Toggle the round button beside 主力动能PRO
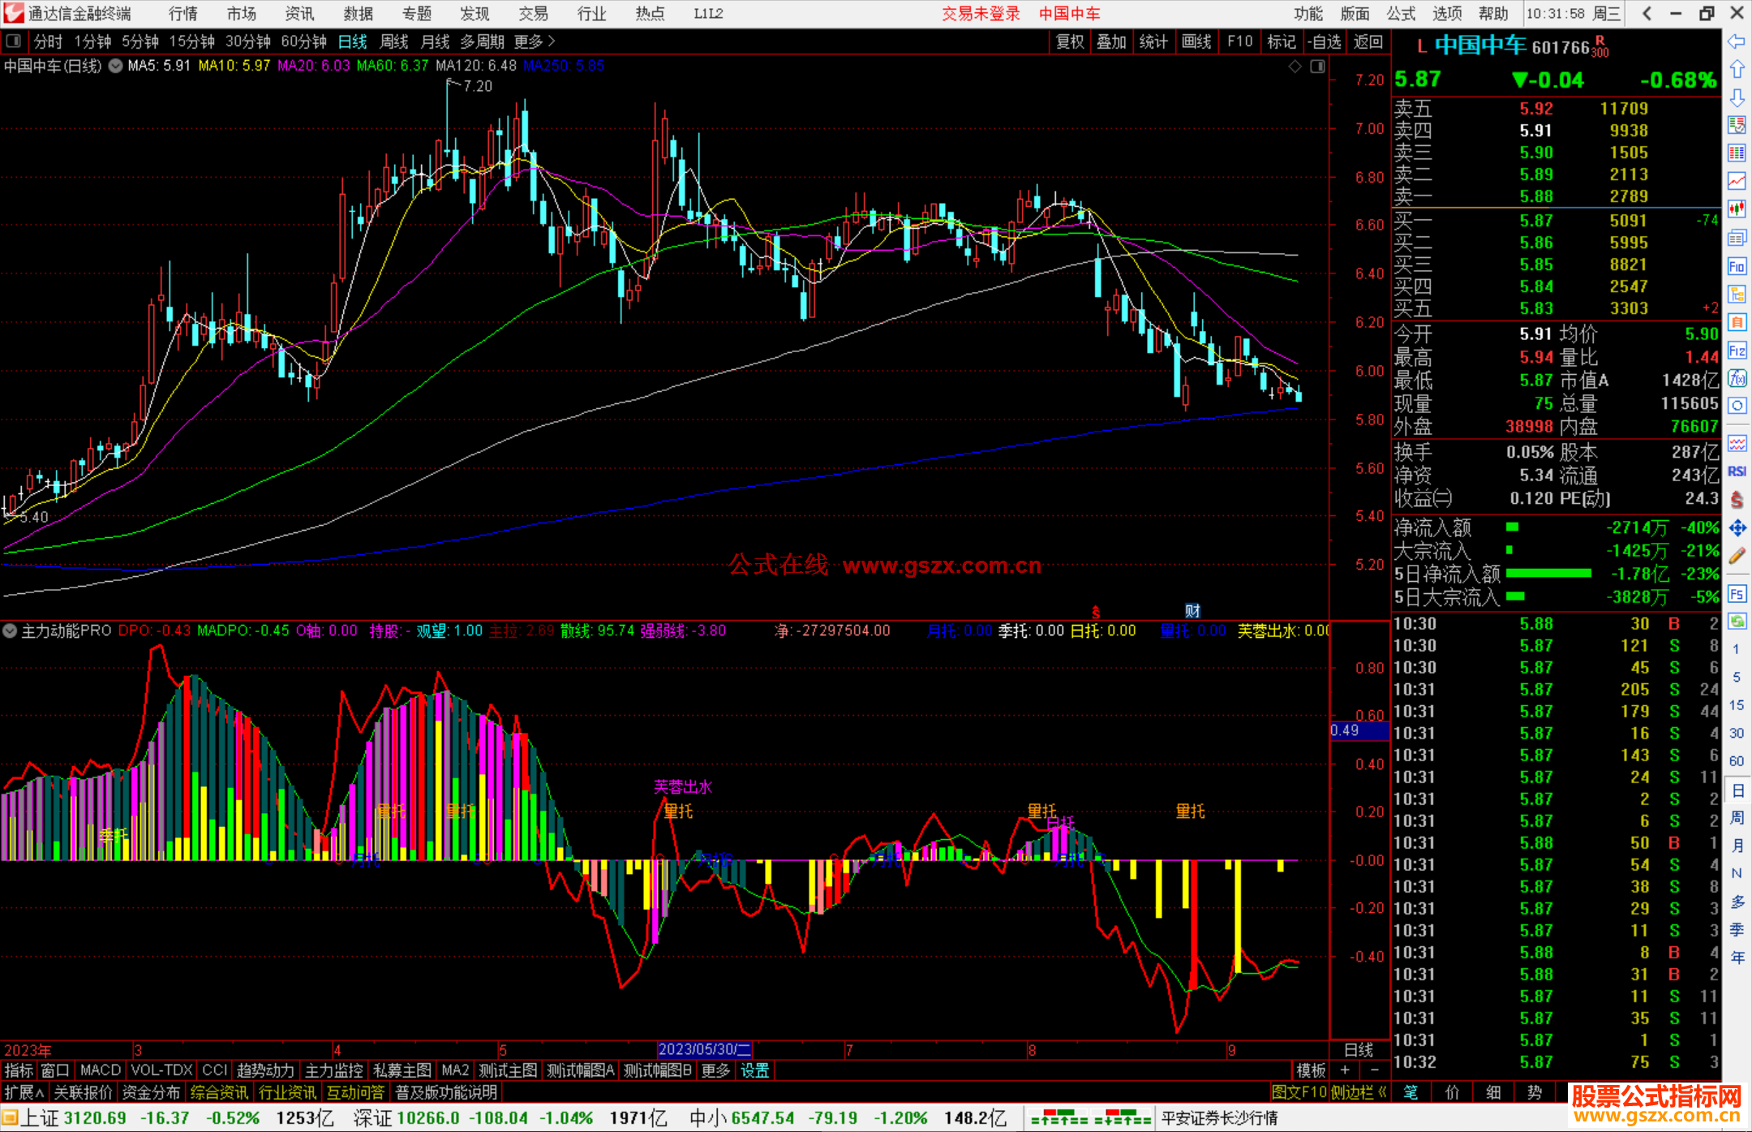 (11, 631)
